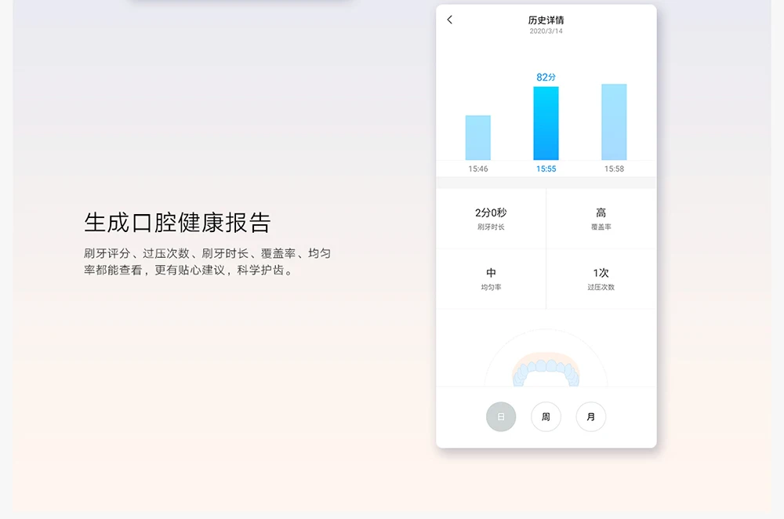The height and width of the screenshot is (519, 784).
Task: Open the 1次 过压次数 card
Action: coord(601,279)
